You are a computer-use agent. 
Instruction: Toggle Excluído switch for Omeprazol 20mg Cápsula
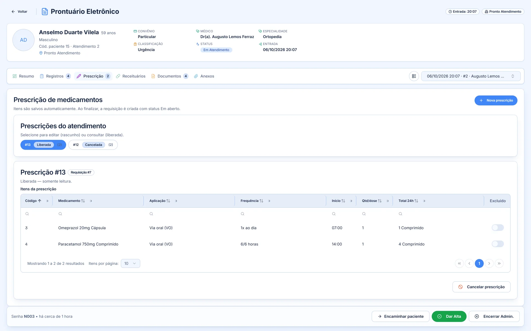tap(498, 228)
